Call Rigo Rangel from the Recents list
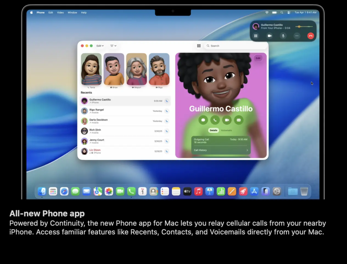The image size is (347, 264). point(166,111)
